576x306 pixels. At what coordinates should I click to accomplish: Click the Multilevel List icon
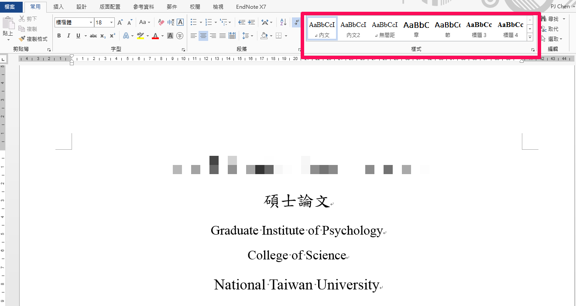(x=223, y=22)
